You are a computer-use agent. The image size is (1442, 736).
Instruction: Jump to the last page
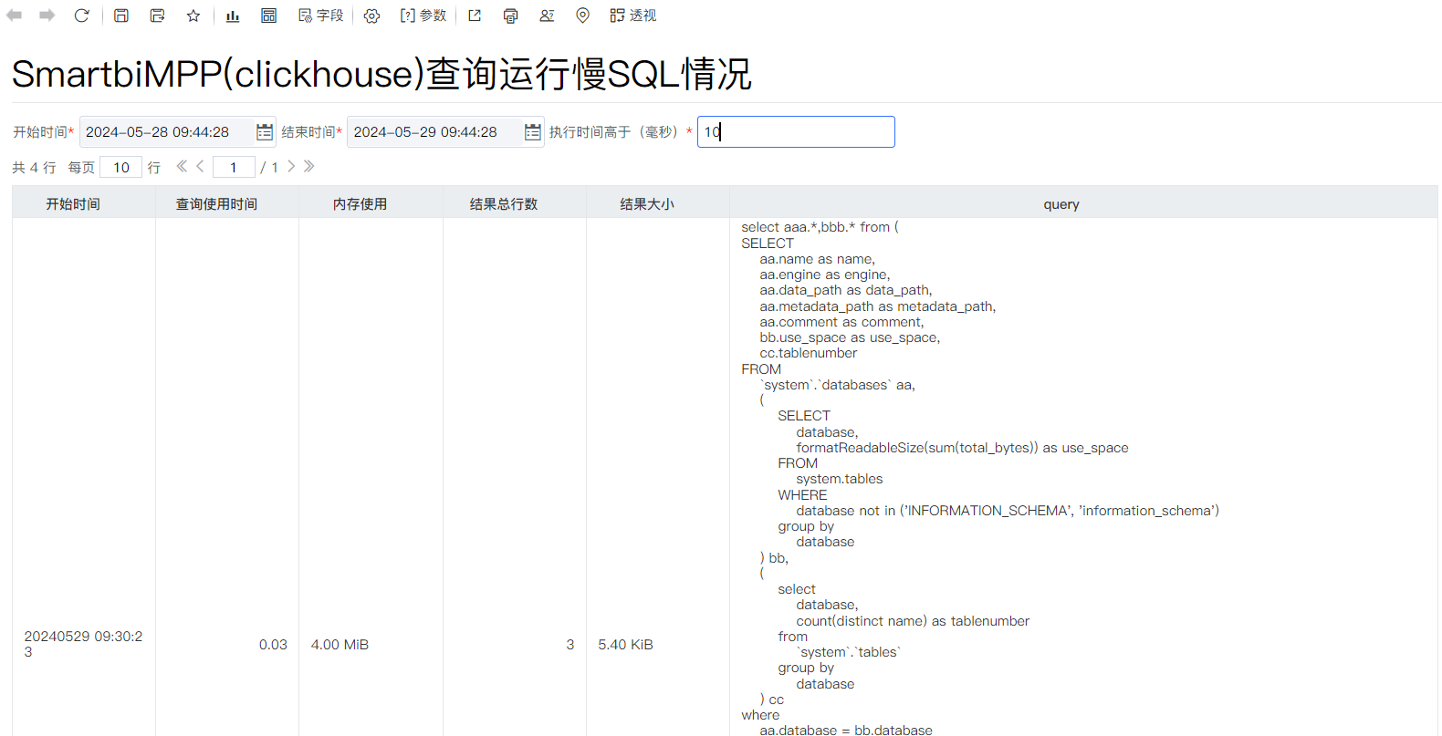309,166
